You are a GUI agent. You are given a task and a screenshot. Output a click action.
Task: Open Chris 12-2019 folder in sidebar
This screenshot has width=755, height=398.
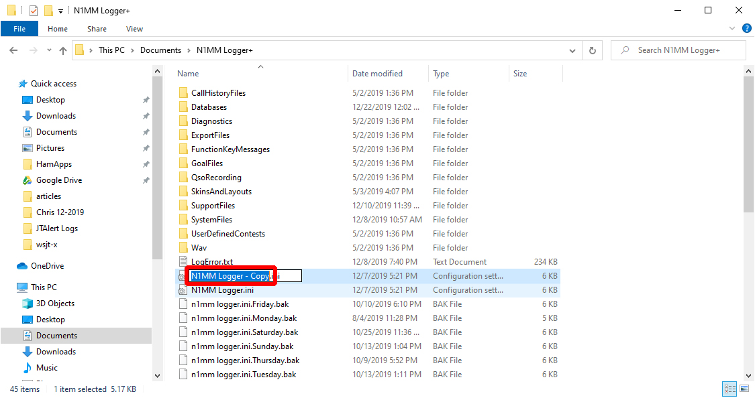pos(60,212)
